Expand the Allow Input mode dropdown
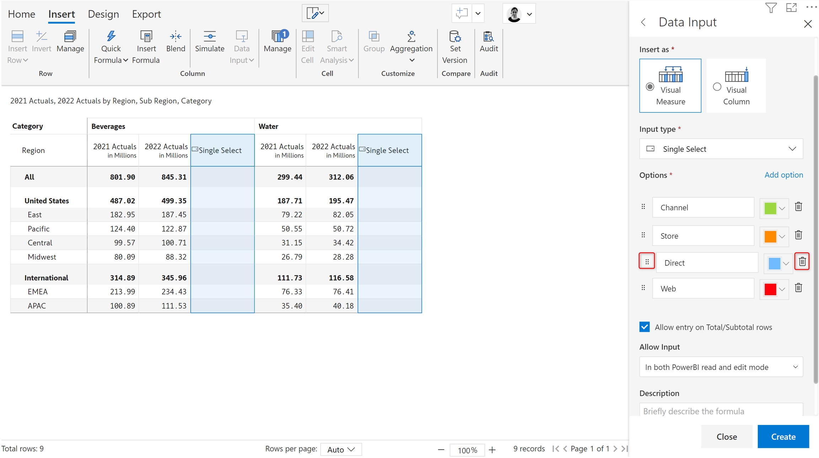 point(721,367)
